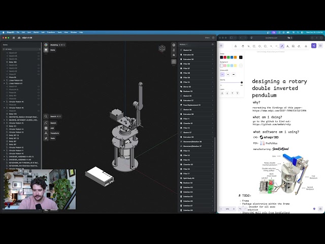Expand the Linear Pattern-01 folder
Viewport: 325px width, 244px height.
click(x=5, y=83)
